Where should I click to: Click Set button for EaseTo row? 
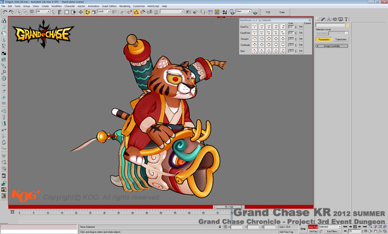pyautogui.click(x=301, y=27)
